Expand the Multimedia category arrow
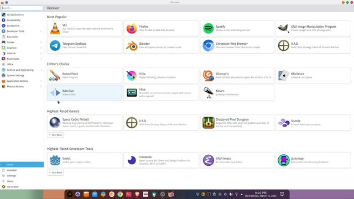 tap(41, 59)
